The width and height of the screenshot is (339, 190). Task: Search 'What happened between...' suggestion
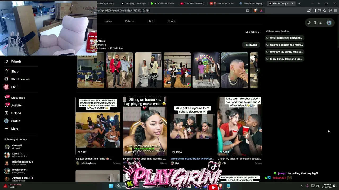[284, 38]
